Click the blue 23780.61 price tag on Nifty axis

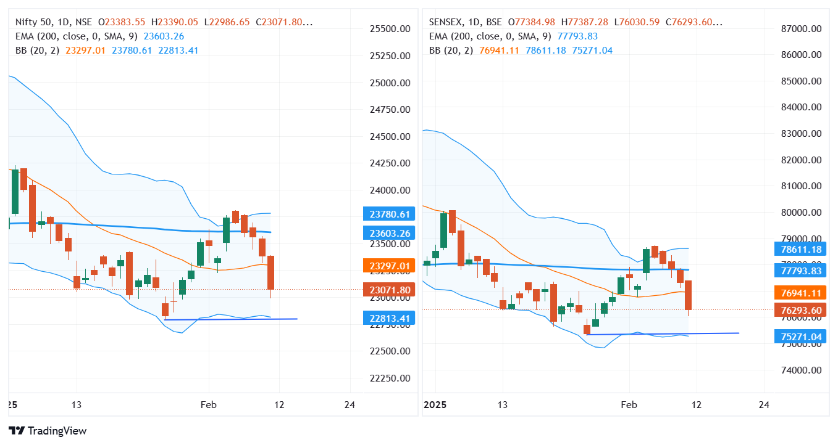[x=389, y=214]
